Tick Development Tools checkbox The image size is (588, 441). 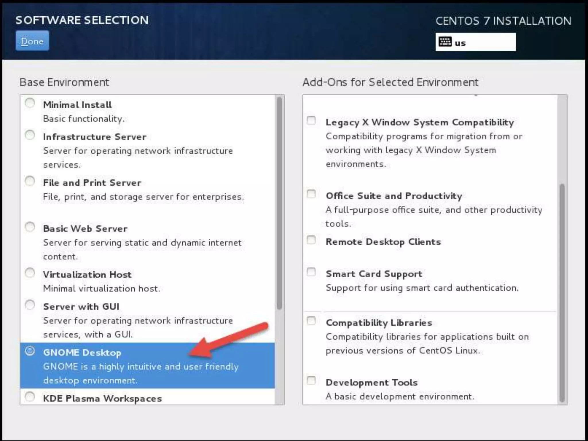click(311, 381)
